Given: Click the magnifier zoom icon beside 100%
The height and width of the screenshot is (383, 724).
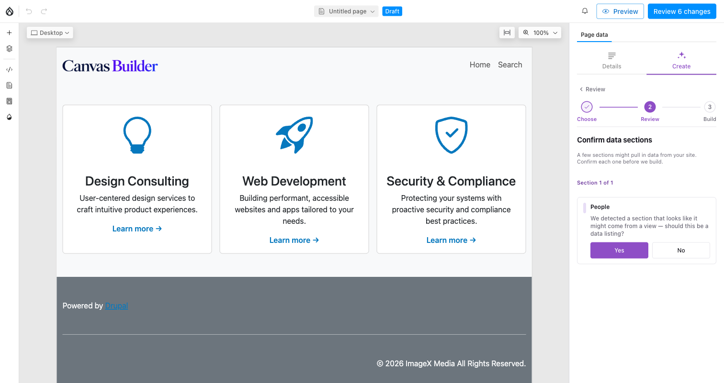Looking at the screenshot, I should point(526,33).
